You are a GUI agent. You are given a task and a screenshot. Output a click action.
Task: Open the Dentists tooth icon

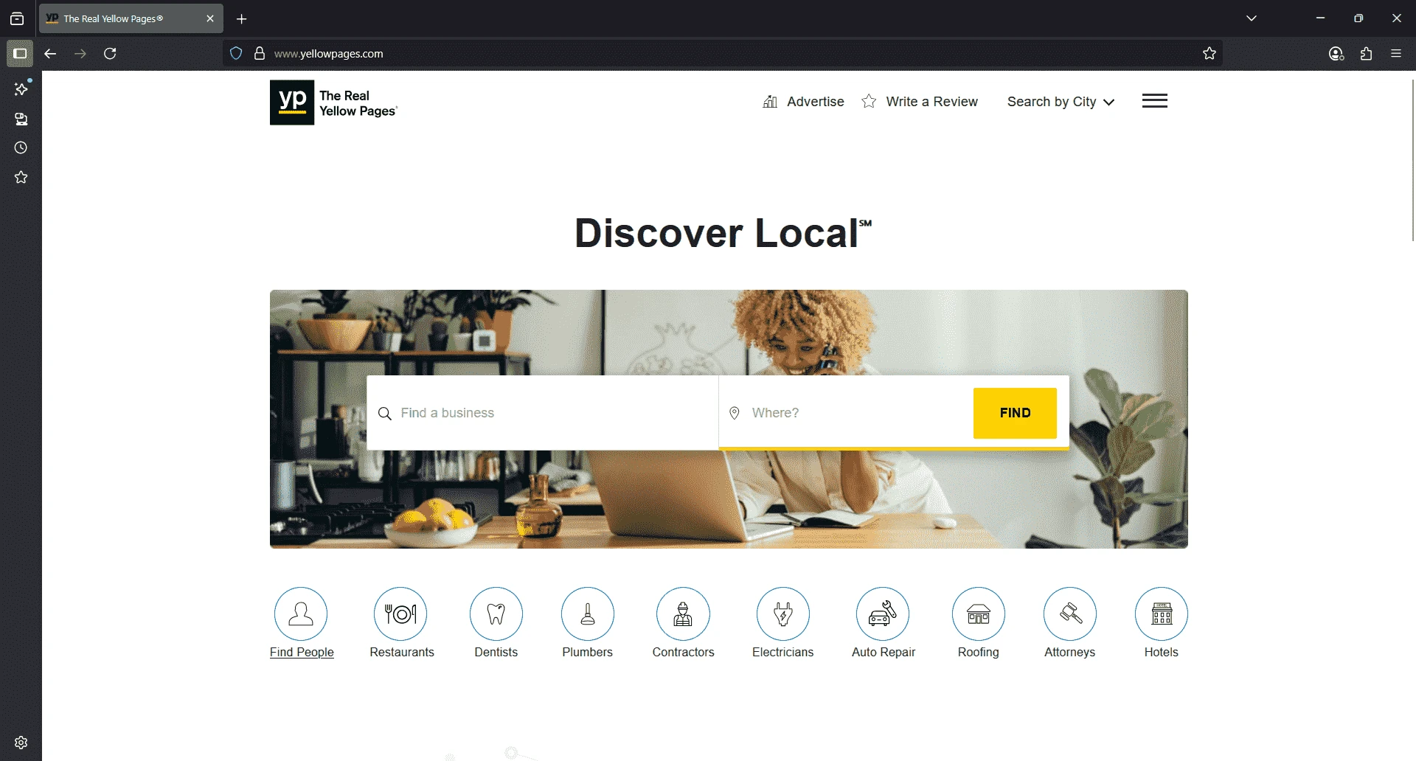pyautogui.click(x=496, y=614)
